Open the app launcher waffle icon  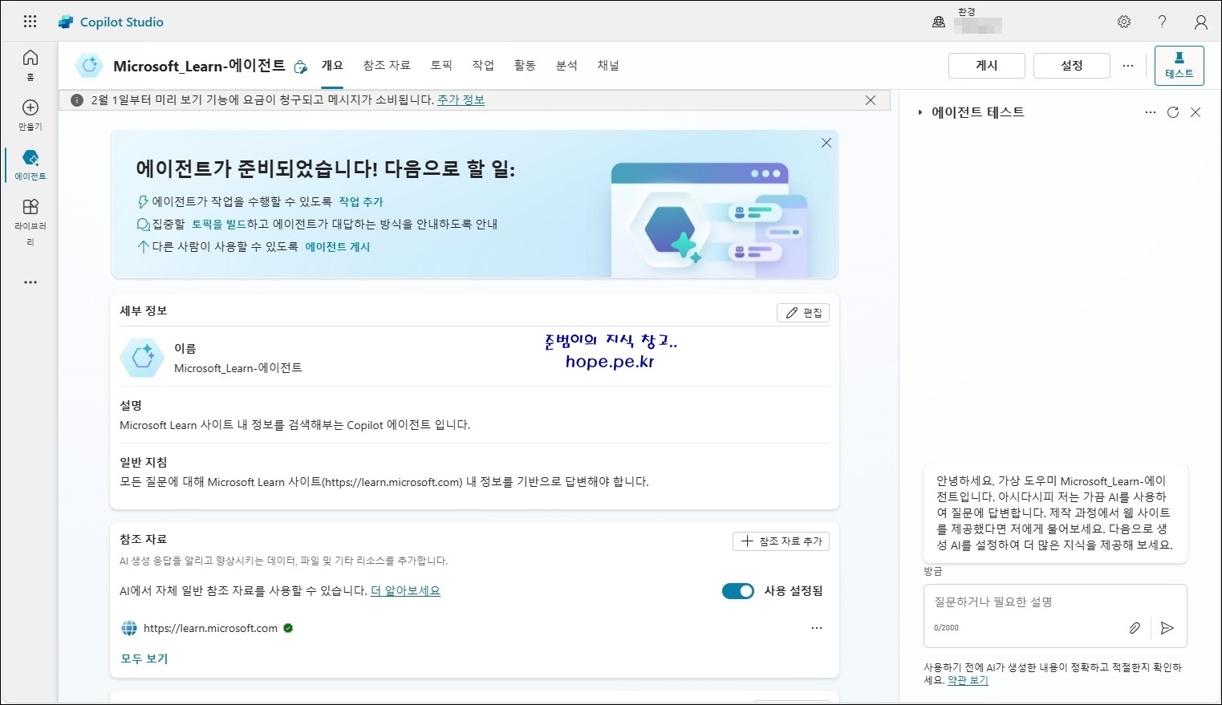(x=30, y=22)
